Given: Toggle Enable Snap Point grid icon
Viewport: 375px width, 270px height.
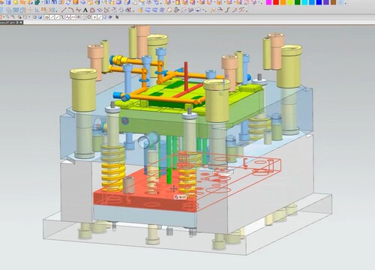Looking at the screenshot, I should [x=46, y=17].
